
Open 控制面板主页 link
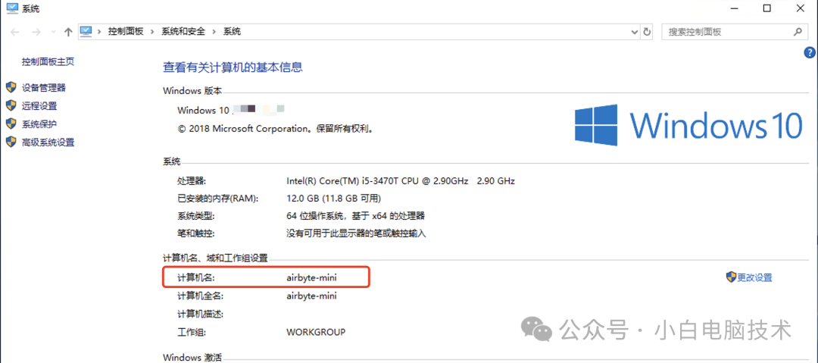[x=48, y=61]
